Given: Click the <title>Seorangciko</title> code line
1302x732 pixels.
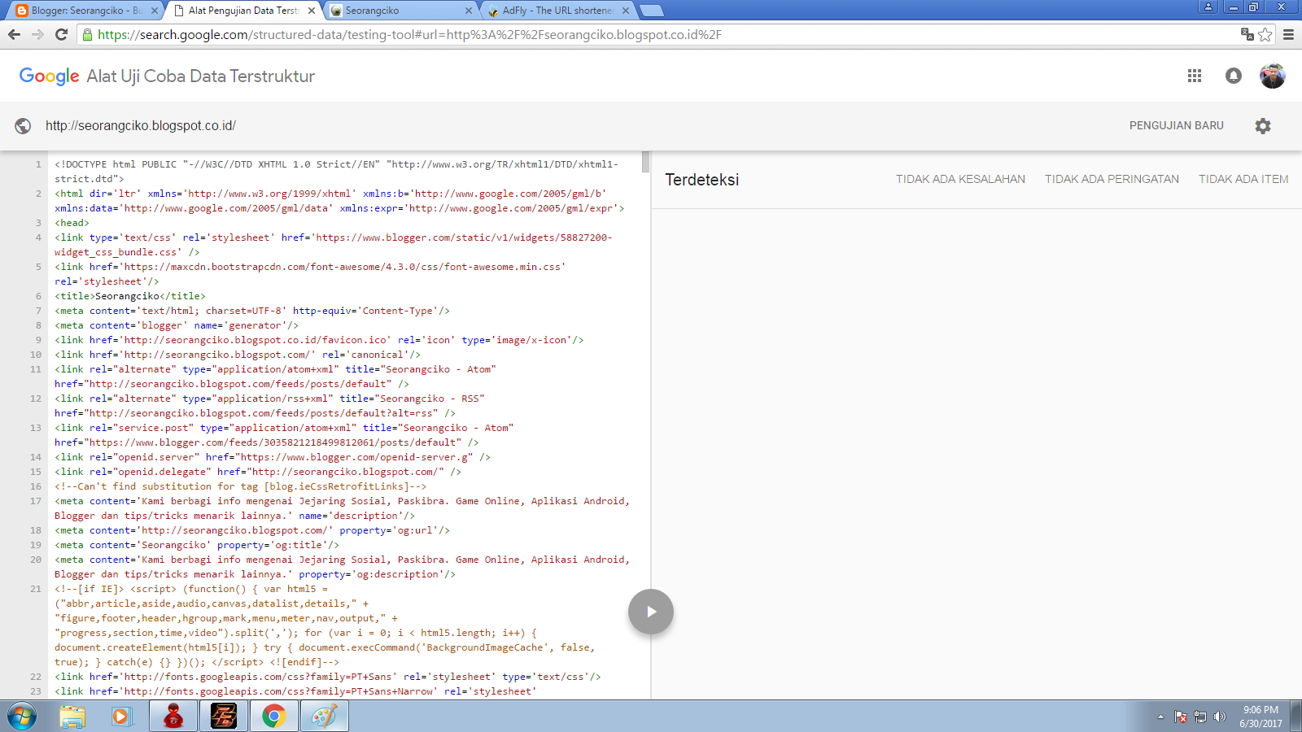Looking at the screenshot, I should pyautogui.click(x=130, y=296).
